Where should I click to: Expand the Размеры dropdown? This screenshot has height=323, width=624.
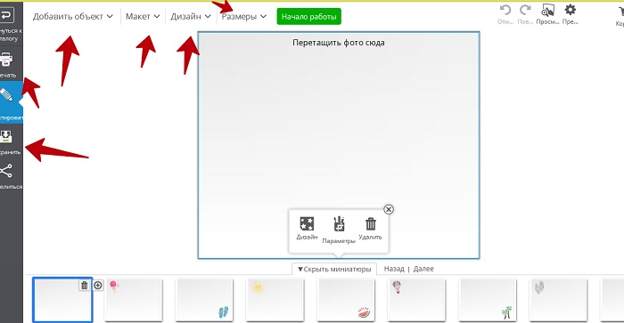coord(244,16)
